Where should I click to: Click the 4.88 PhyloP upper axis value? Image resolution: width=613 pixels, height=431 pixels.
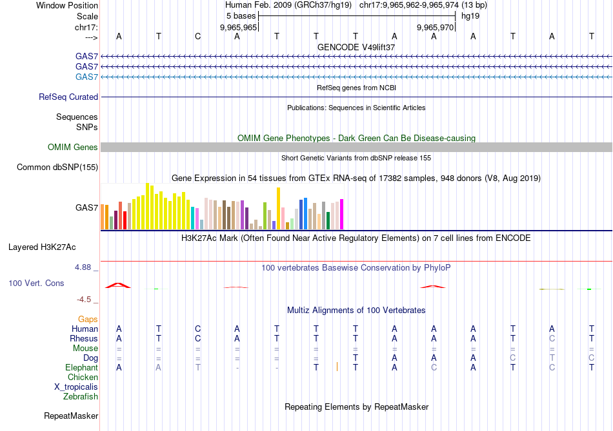(x=83, y=267)
